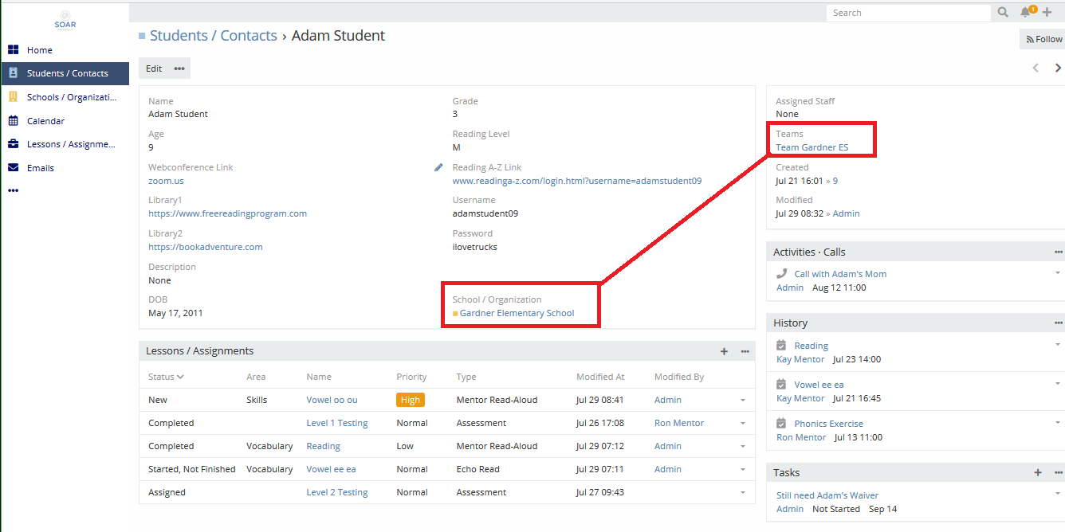Select Emails in the left navigation
1065x532 pixels.
pos(40,168)
